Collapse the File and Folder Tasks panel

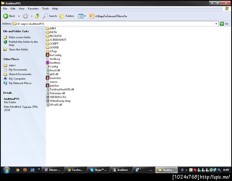[x=40, y=31]
